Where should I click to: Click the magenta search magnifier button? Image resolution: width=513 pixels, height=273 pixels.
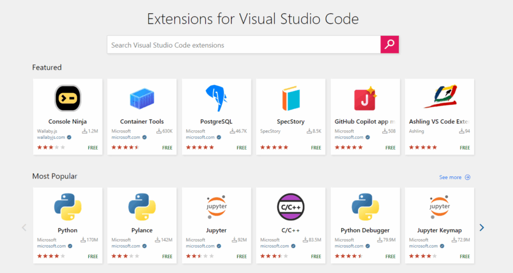click(x=389, y=44)
